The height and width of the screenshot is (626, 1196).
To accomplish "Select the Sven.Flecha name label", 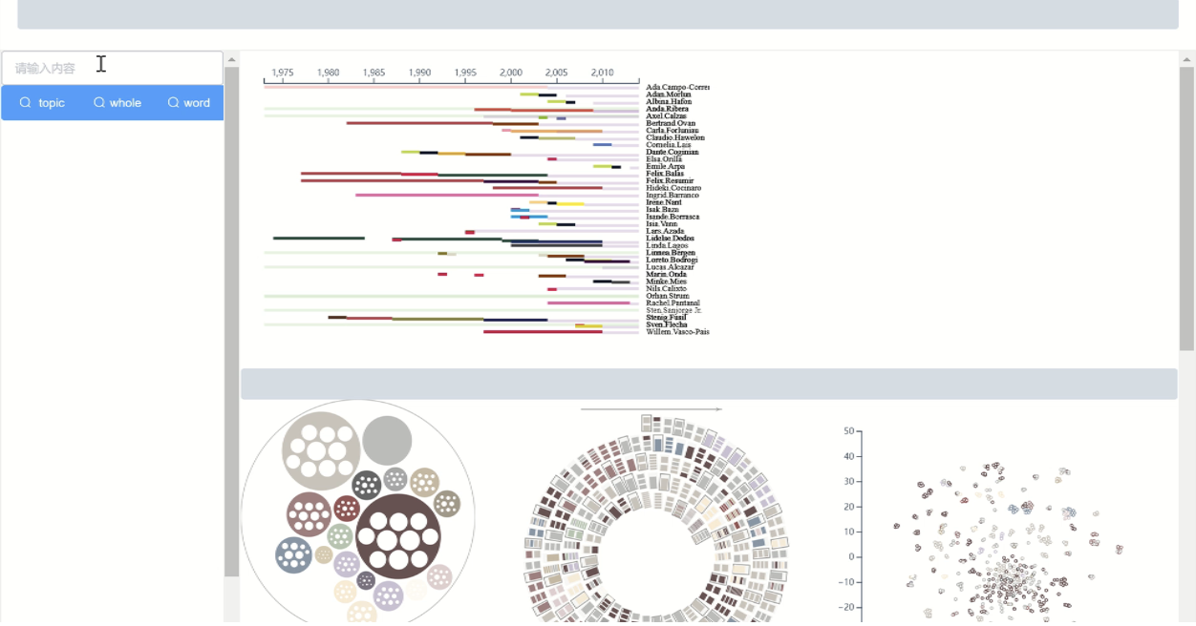I will tap(666, 324).
